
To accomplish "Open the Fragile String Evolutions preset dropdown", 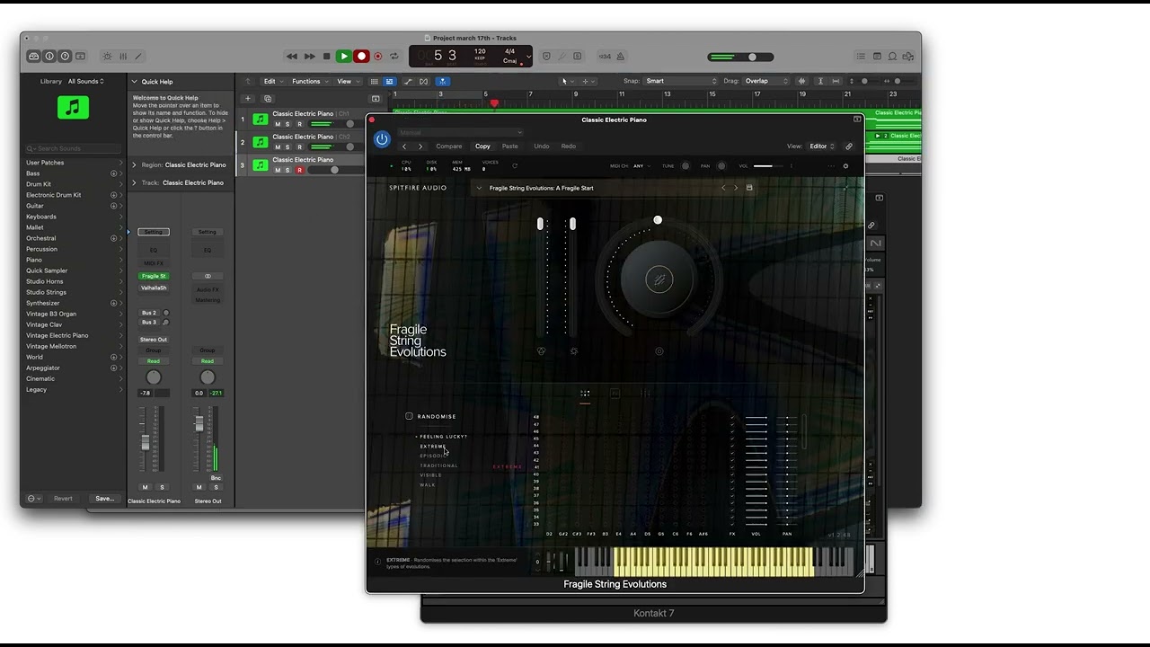I will [x=479, y=188].
